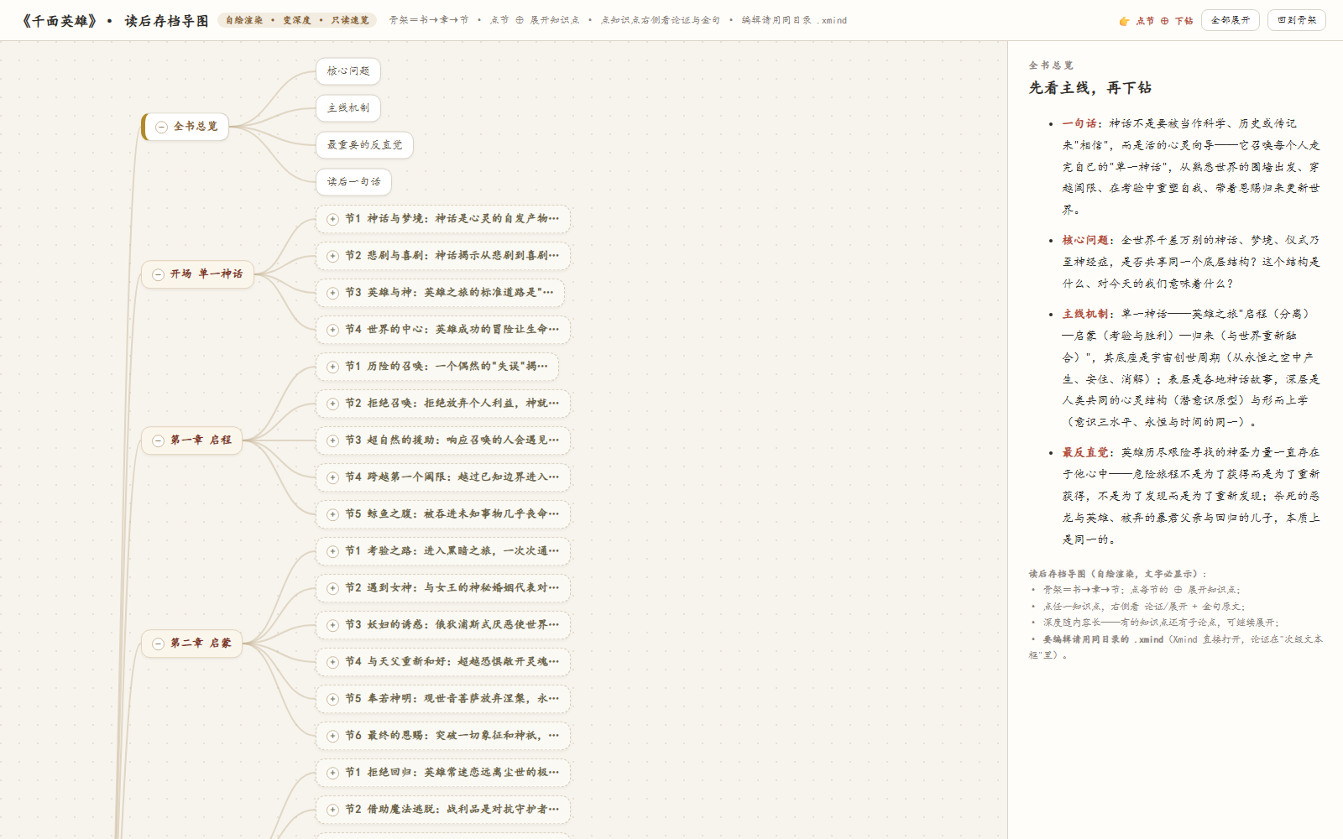
Task: Collapse 全书总览 branch minus toggle
Action: coord(161,127)
